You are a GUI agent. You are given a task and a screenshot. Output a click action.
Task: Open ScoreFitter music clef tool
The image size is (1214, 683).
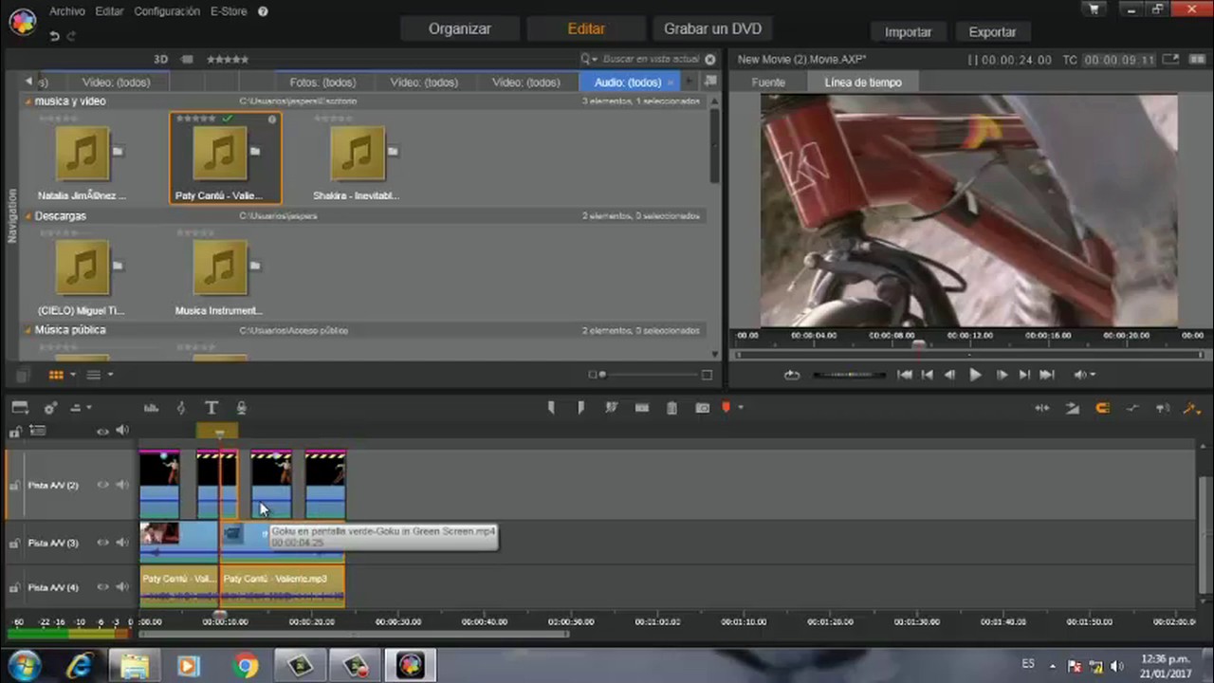pos(181,408)
